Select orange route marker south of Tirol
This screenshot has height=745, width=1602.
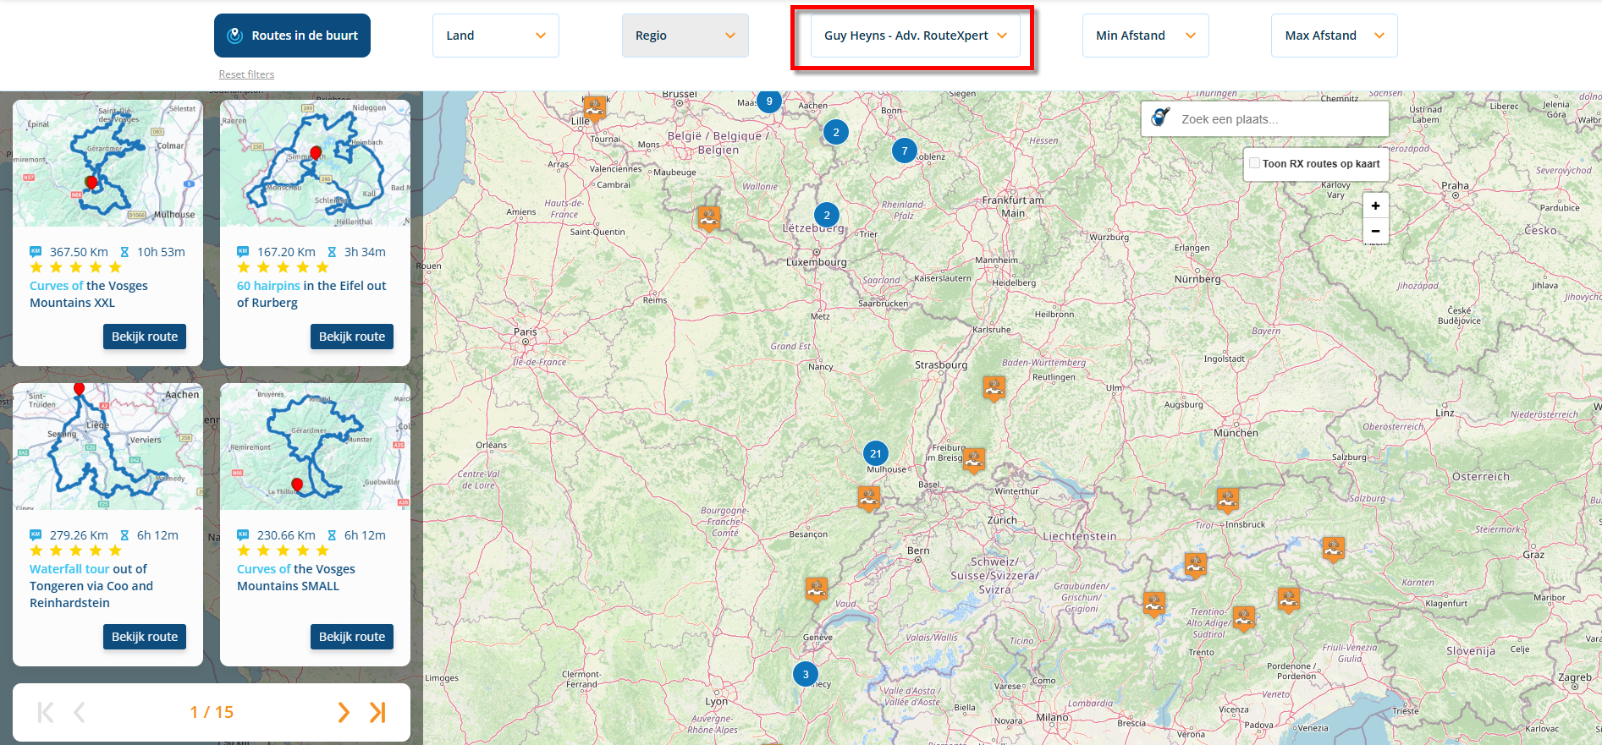pos(1196,565)
